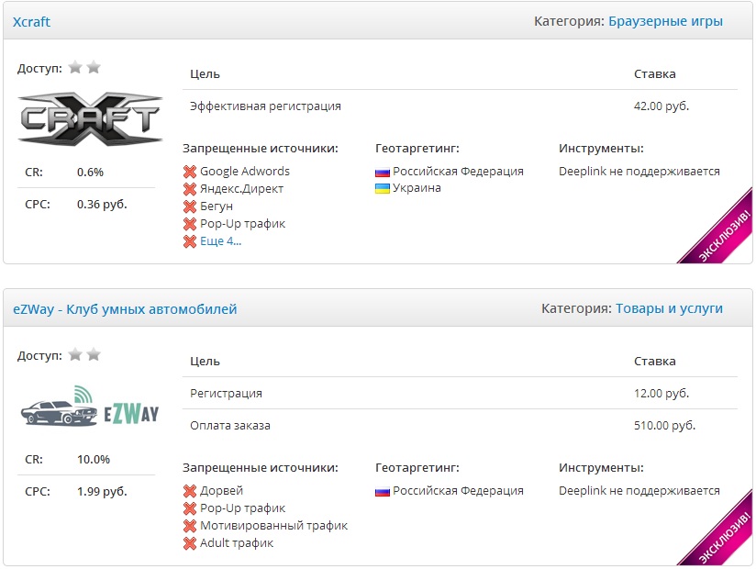Toggle the first access star for Xcraft
The width and height of the screenshot is (756, 569).
(74, 66)
